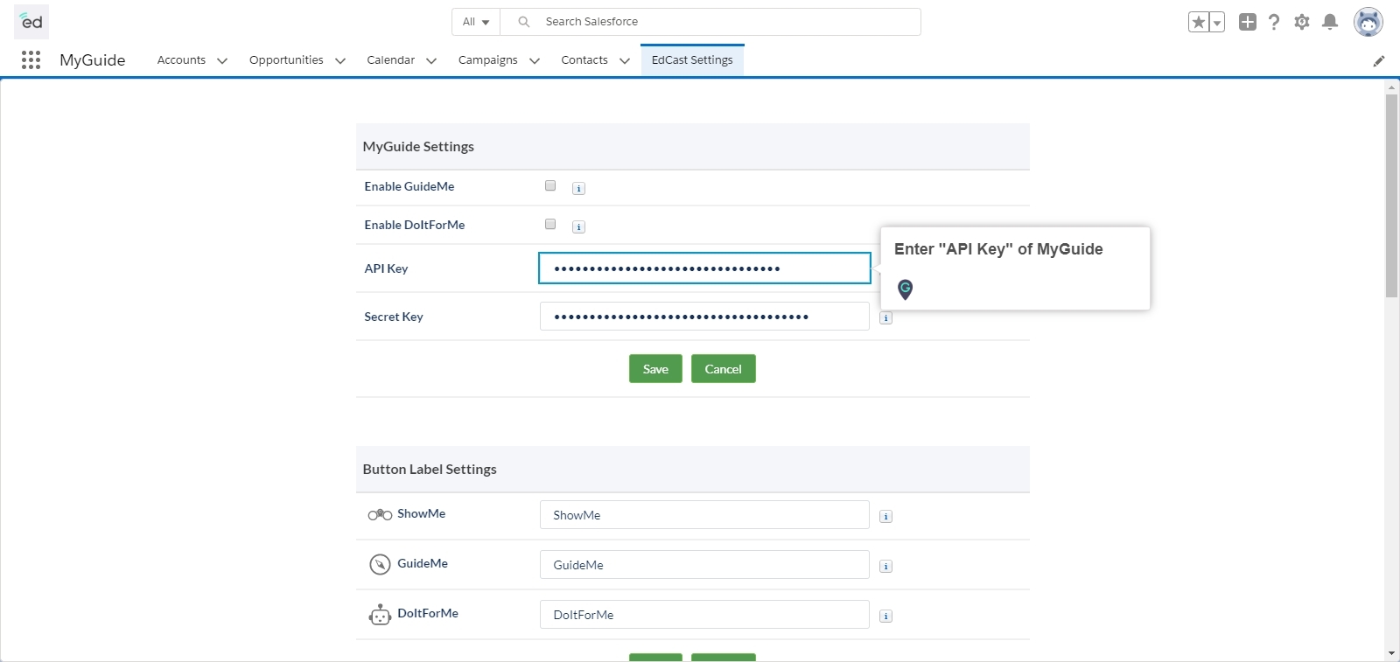Viewport: 1400px width, 662px height.
Task: Click into the API Key field
Action: click(704, 268)
